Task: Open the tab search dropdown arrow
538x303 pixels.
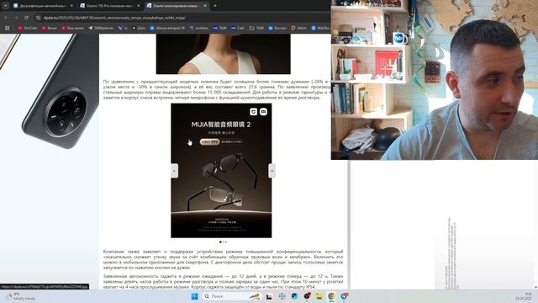Action: click(6, 6)
